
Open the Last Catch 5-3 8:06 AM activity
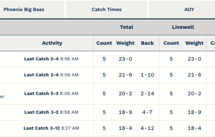[x=51, y=94]
